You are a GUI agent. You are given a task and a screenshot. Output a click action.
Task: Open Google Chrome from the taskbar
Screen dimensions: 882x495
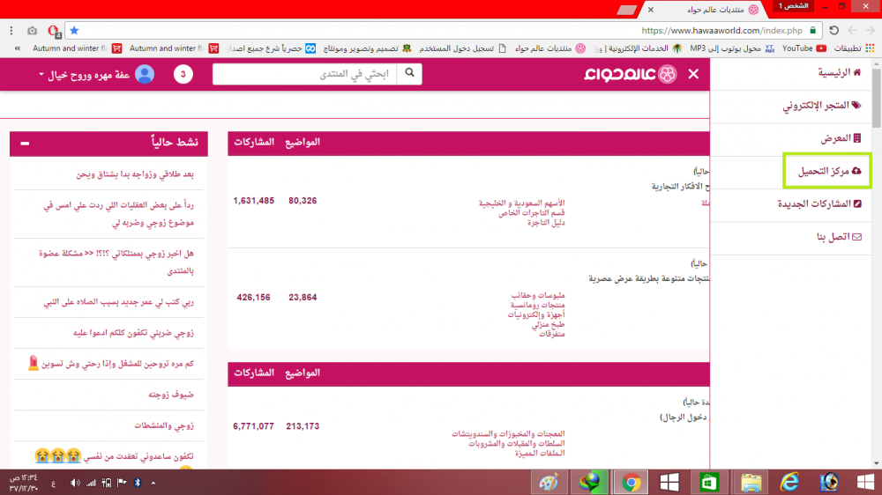tap(630, 482)
